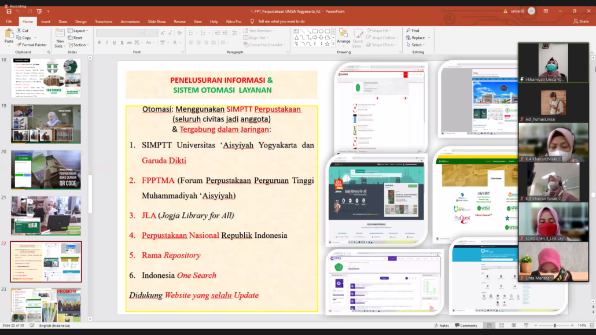Click the Tell me search box

pos(281,21)
